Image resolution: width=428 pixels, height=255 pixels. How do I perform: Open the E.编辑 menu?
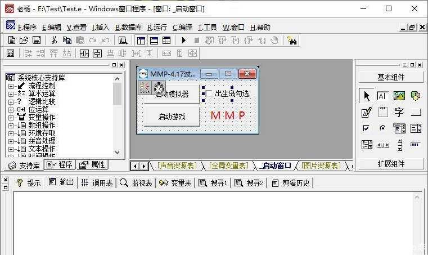coord(52,28)
